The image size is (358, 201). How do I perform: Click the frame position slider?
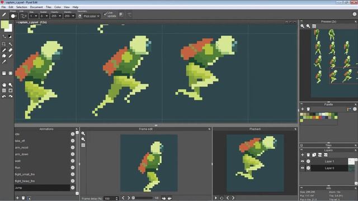[x=142, y=198]
